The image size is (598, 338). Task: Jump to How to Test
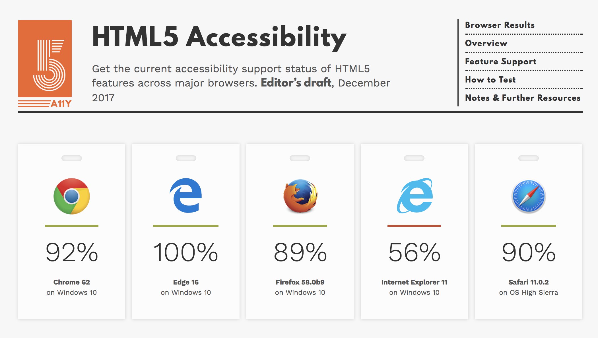(x=490, y=80)
